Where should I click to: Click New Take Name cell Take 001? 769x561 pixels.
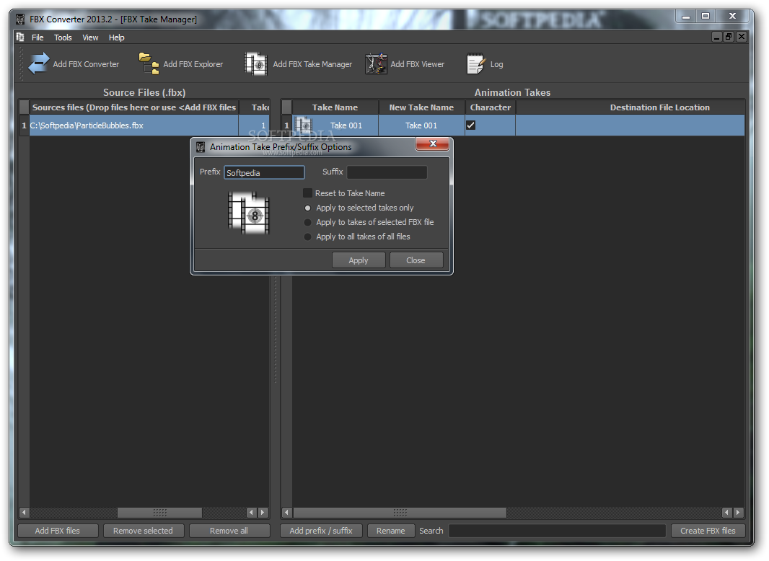pyautogui.click(x=421, y=125)
